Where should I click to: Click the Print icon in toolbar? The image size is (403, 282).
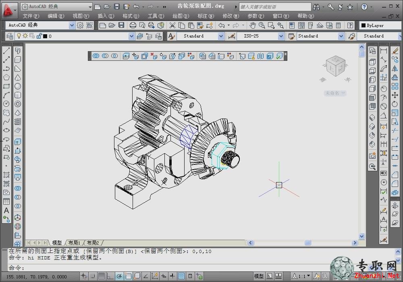133,25
